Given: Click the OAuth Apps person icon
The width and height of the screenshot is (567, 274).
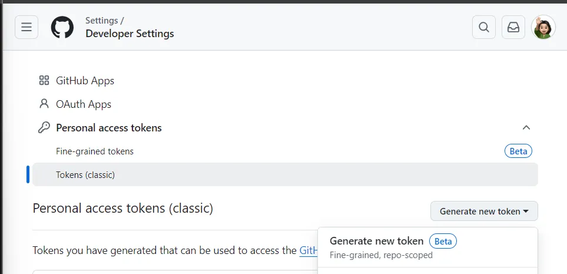Looking at the screenshot, I should [44, 104].
